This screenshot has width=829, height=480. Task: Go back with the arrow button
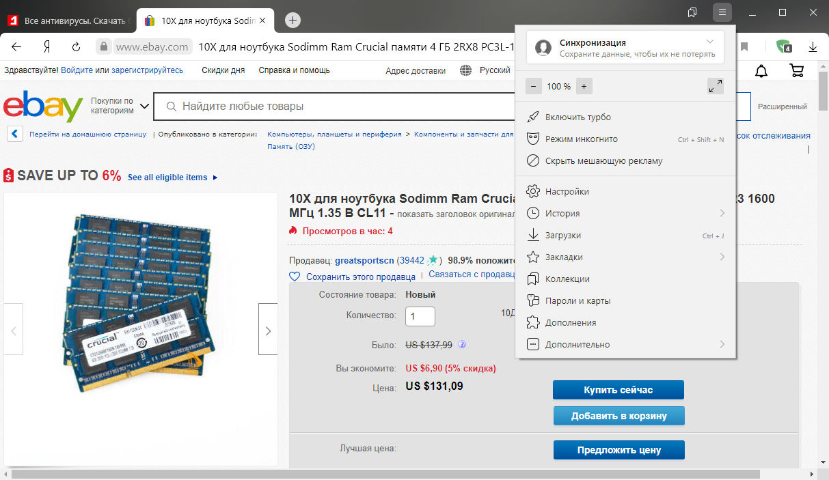coord(16,47)
